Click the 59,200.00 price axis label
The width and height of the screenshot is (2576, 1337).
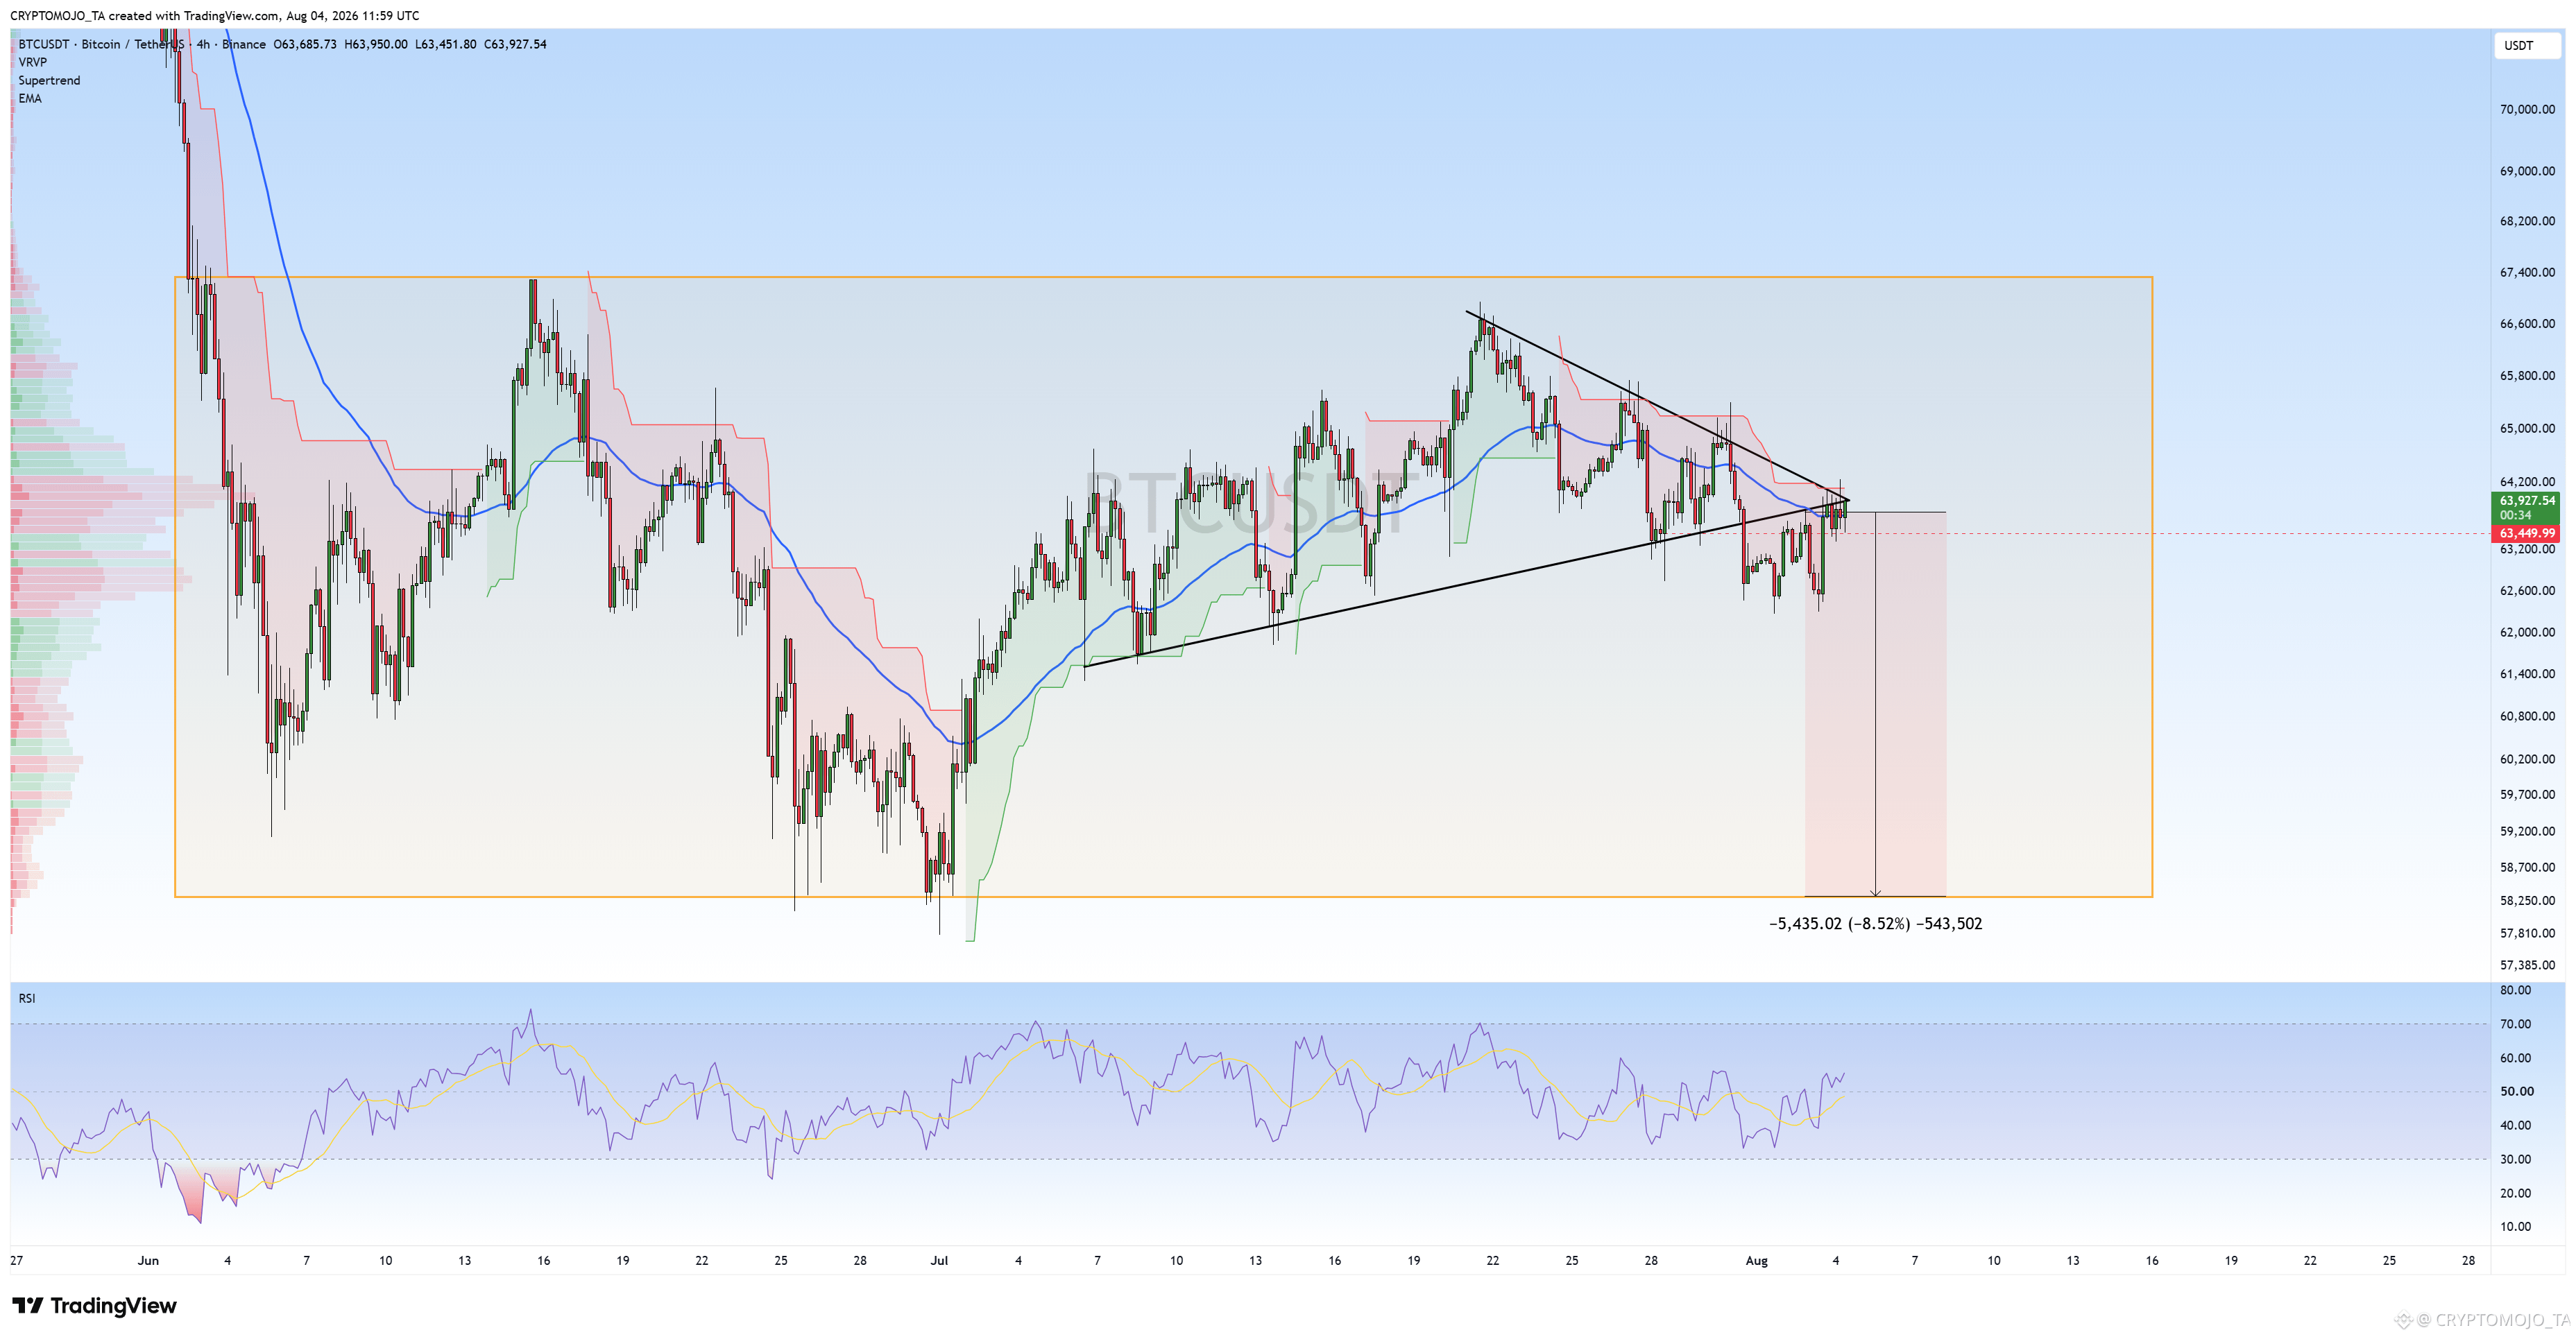[x=2527, y=830]
